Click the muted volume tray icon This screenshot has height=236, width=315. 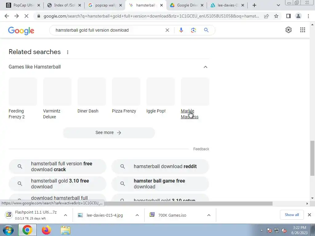[x=284, y=230]
